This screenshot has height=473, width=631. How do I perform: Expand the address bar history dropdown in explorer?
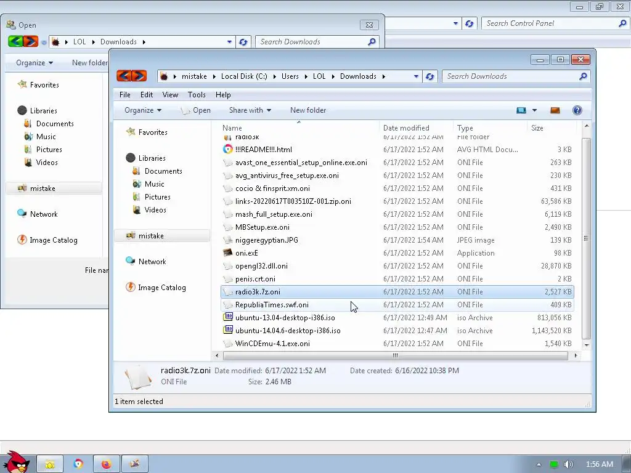416,76
